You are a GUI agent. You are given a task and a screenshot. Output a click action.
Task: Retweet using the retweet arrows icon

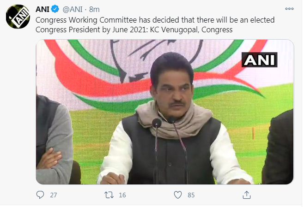pyautogui.click(x=109, y=195)
